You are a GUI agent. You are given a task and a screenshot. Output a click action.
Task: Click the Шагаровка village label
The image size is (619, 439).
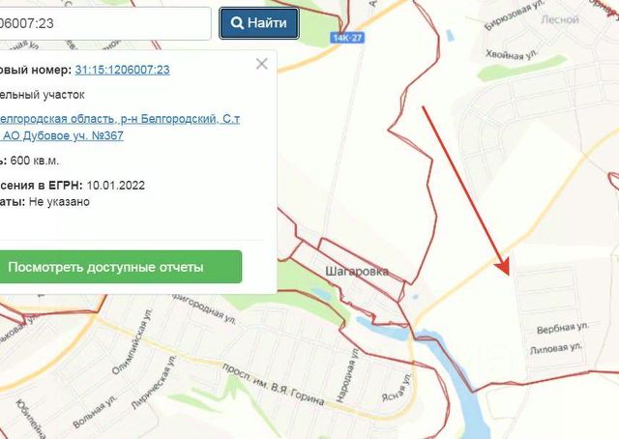(x=357, y=271)
